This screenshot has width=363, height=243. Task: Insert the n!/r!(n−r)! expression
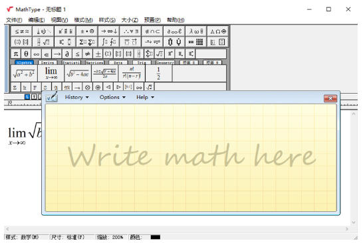click(x=132, y=73)
